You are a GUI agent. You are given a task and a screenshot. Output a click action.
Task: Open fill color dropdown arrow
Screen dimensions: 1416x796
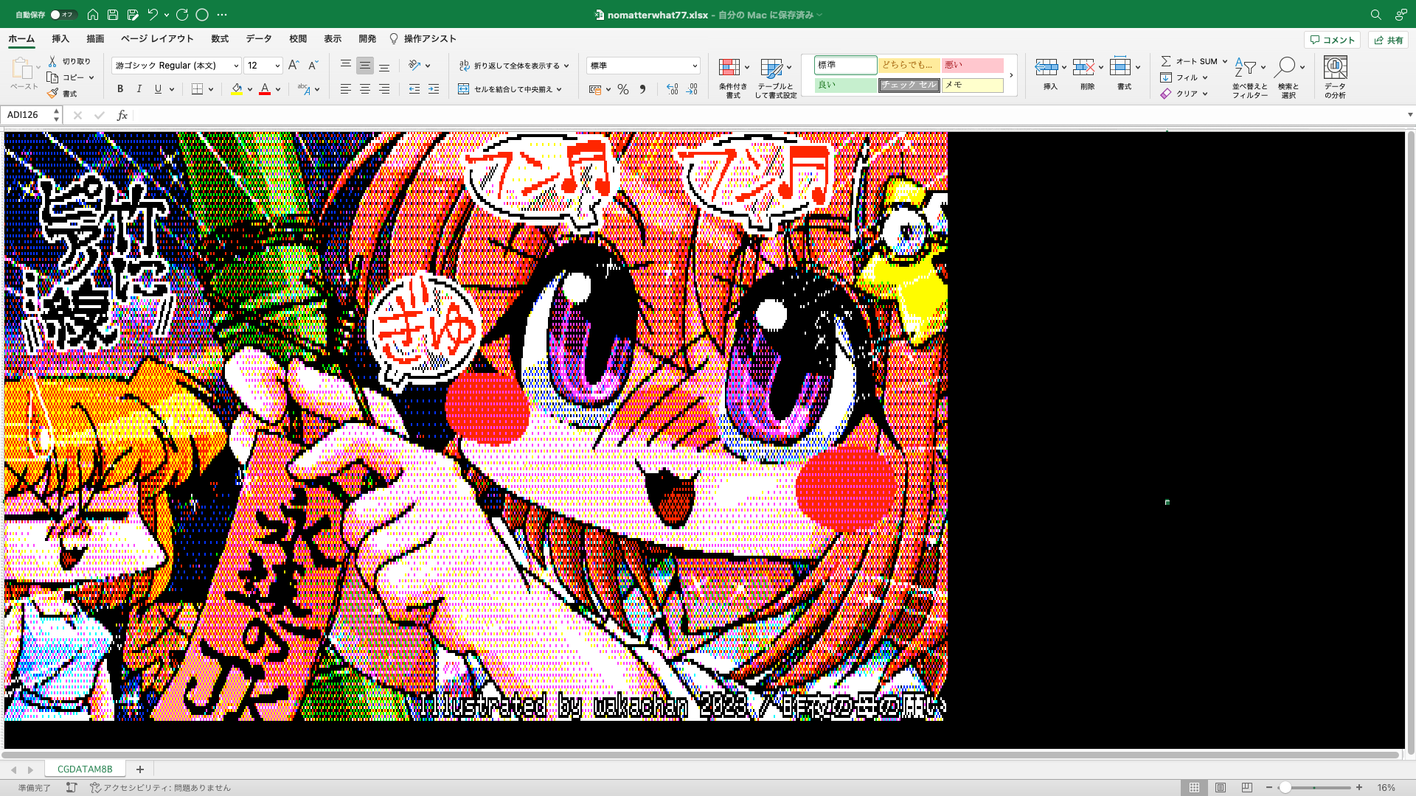tap(250, 89)
